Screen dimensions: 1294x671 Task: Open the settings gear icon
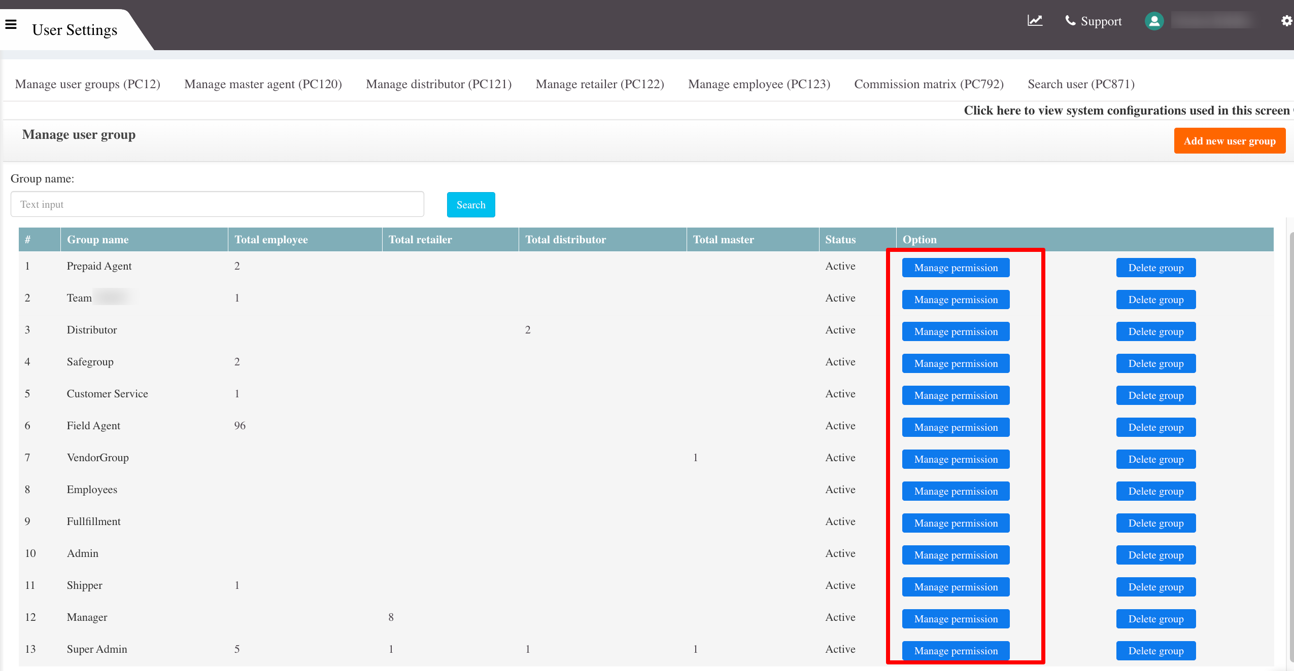pos(1286,21)
